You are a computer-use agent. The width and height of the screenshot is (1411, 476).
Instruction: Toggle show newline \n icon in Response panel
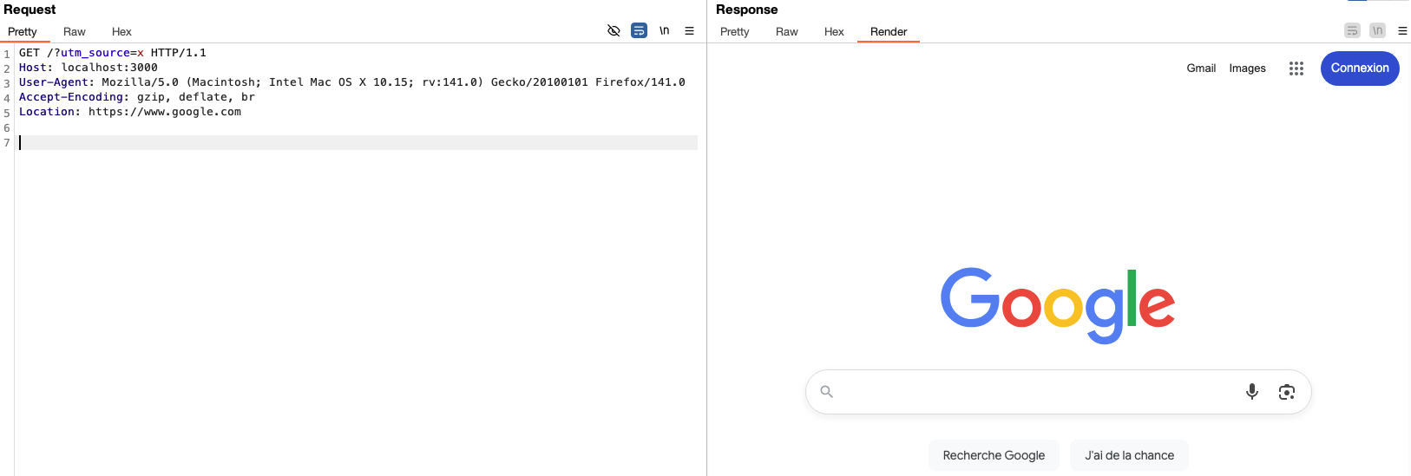click(1377, 30)
